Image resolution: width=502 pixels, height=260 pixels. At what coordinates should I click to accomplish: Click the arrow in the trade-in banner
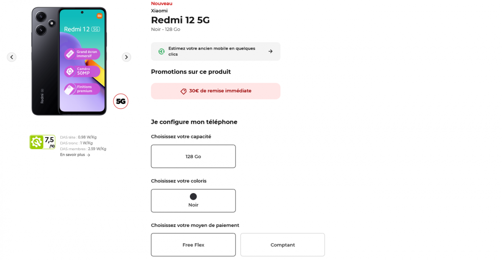[270, 51]
